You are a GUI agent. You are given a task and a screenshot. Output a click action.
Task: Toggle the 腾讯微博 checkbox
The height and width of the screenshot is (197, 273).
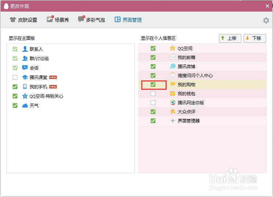(153, 66)
